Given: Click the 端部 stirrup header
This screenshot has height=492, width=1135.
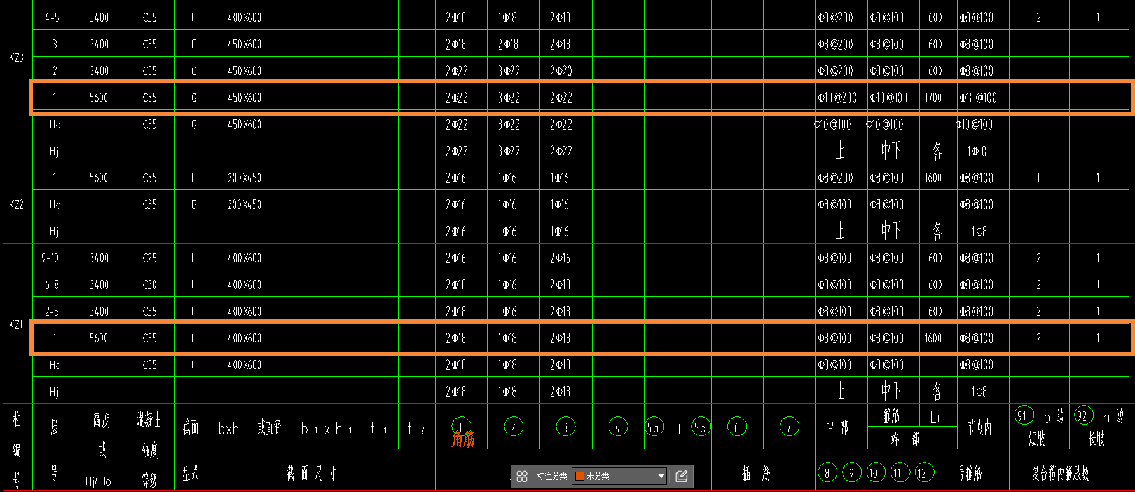Looking at the screenshot, I should point(905,439).
